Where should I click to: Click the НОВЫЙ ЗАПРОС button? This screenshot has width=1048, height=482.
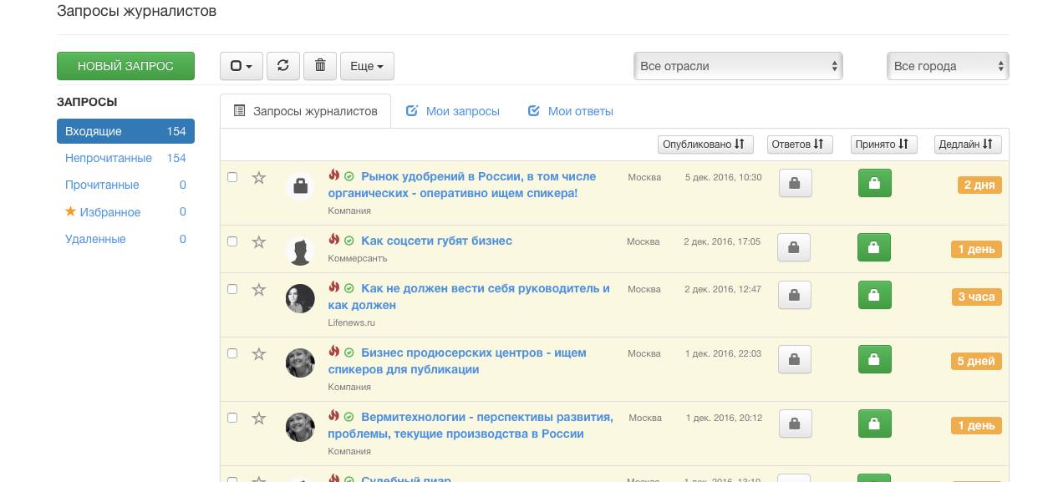click(125, 65)
